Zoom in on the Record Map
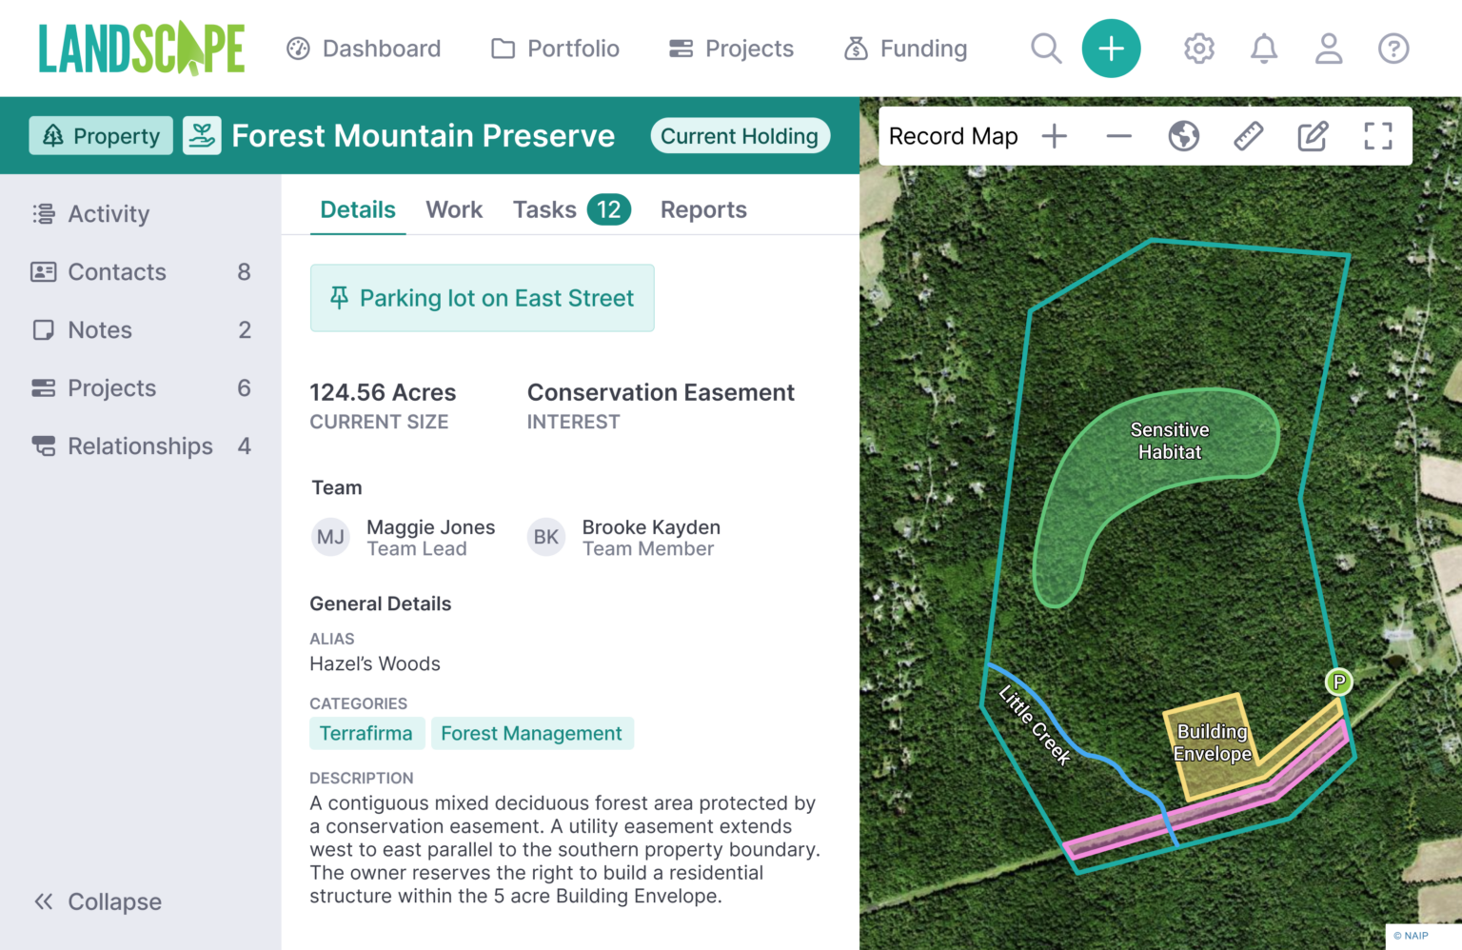 pos(1055,135)
